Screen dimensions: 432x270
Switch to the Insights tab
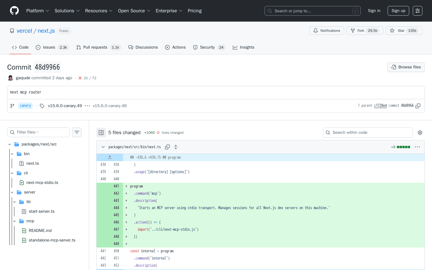(x=244, y=47)
